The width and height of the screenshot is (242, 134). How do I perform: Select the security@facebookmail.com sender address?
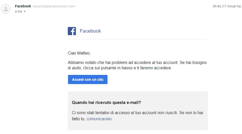click(54, 6)
